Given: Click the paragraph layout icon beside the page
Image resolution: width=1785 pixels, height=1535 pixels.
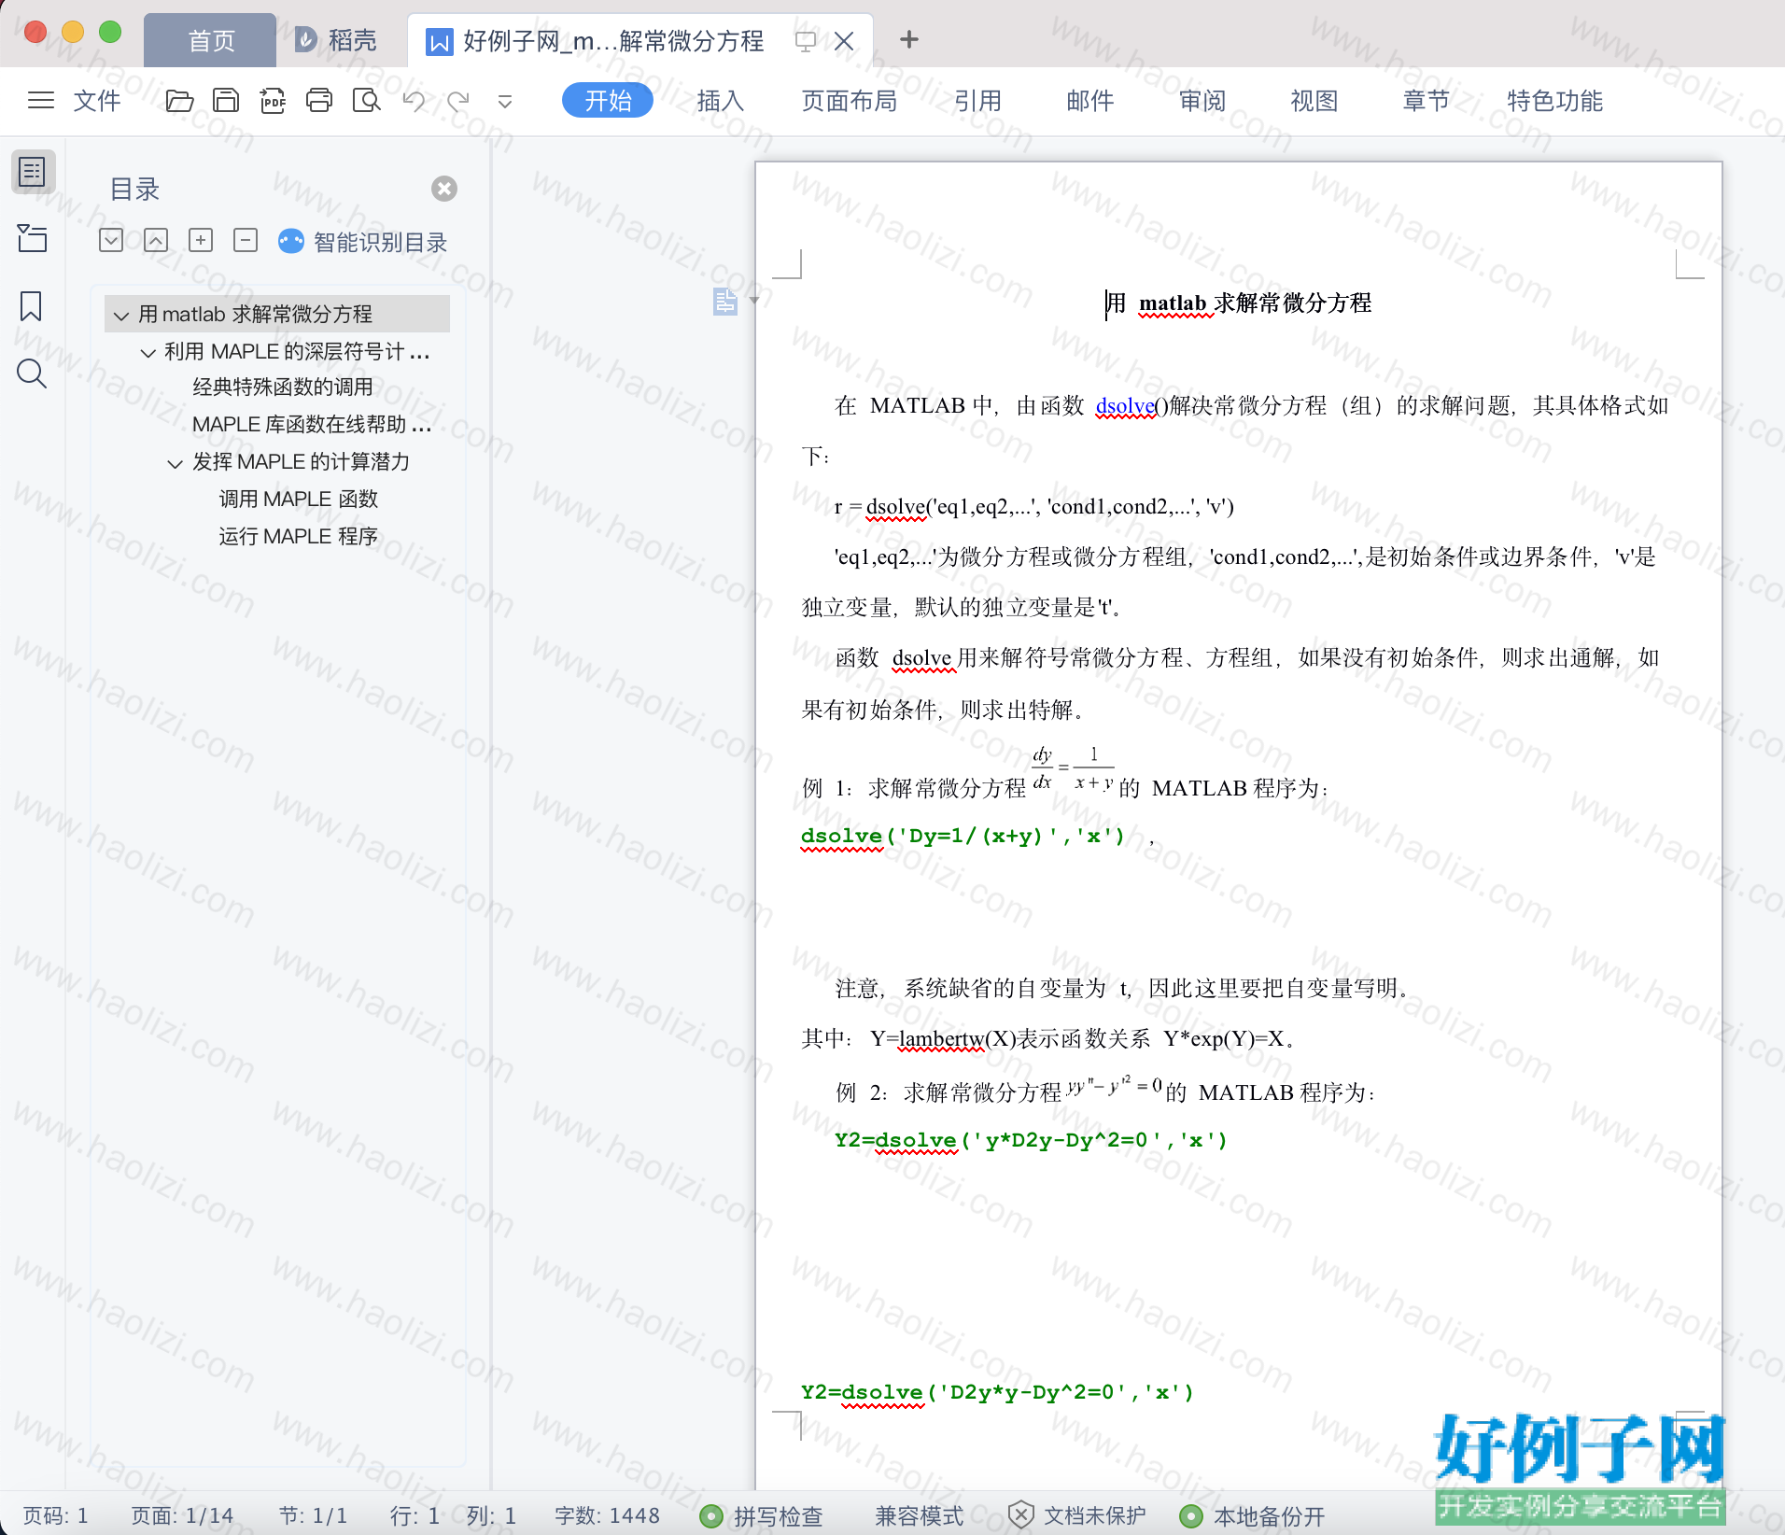Looking at the screenshot, I should (725, 301).
